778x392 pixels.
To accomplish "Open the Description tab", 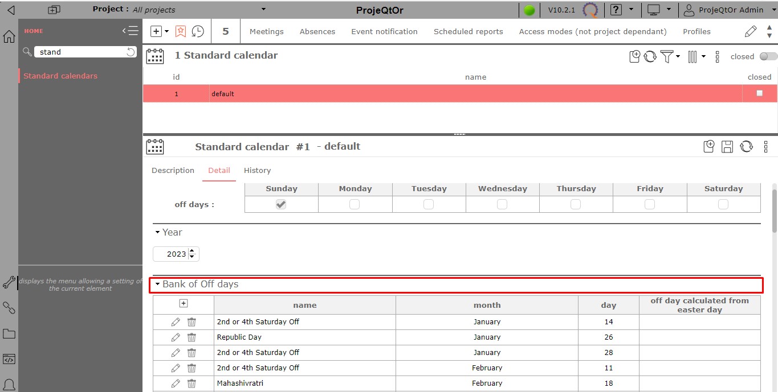I will (x=173, y=171).
